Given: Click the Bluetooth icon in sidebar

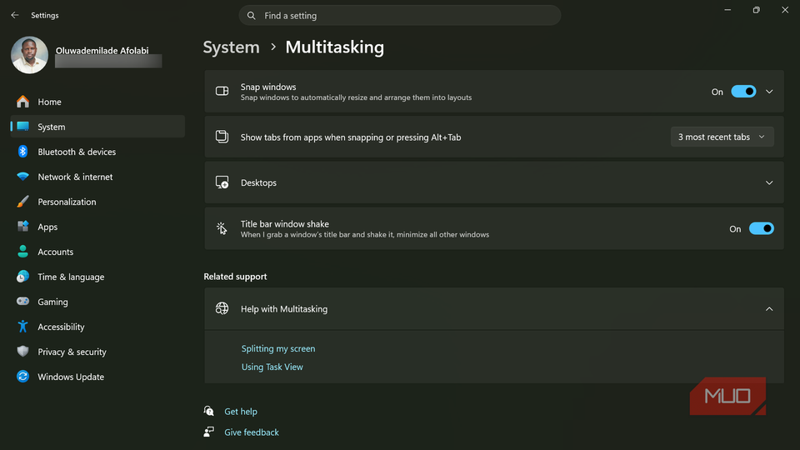Looking at the screenshot, I should click(23, 152).
